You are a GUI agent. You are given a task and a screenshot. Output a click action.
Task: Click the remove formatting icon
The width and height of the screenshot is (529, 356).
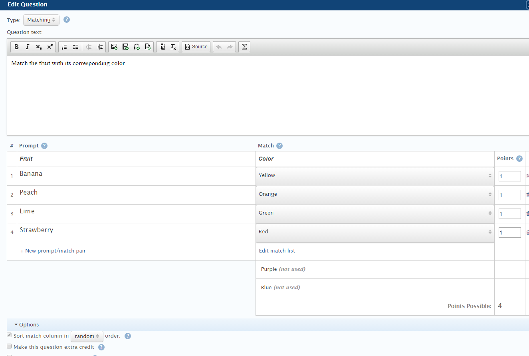tap(173, 47)
